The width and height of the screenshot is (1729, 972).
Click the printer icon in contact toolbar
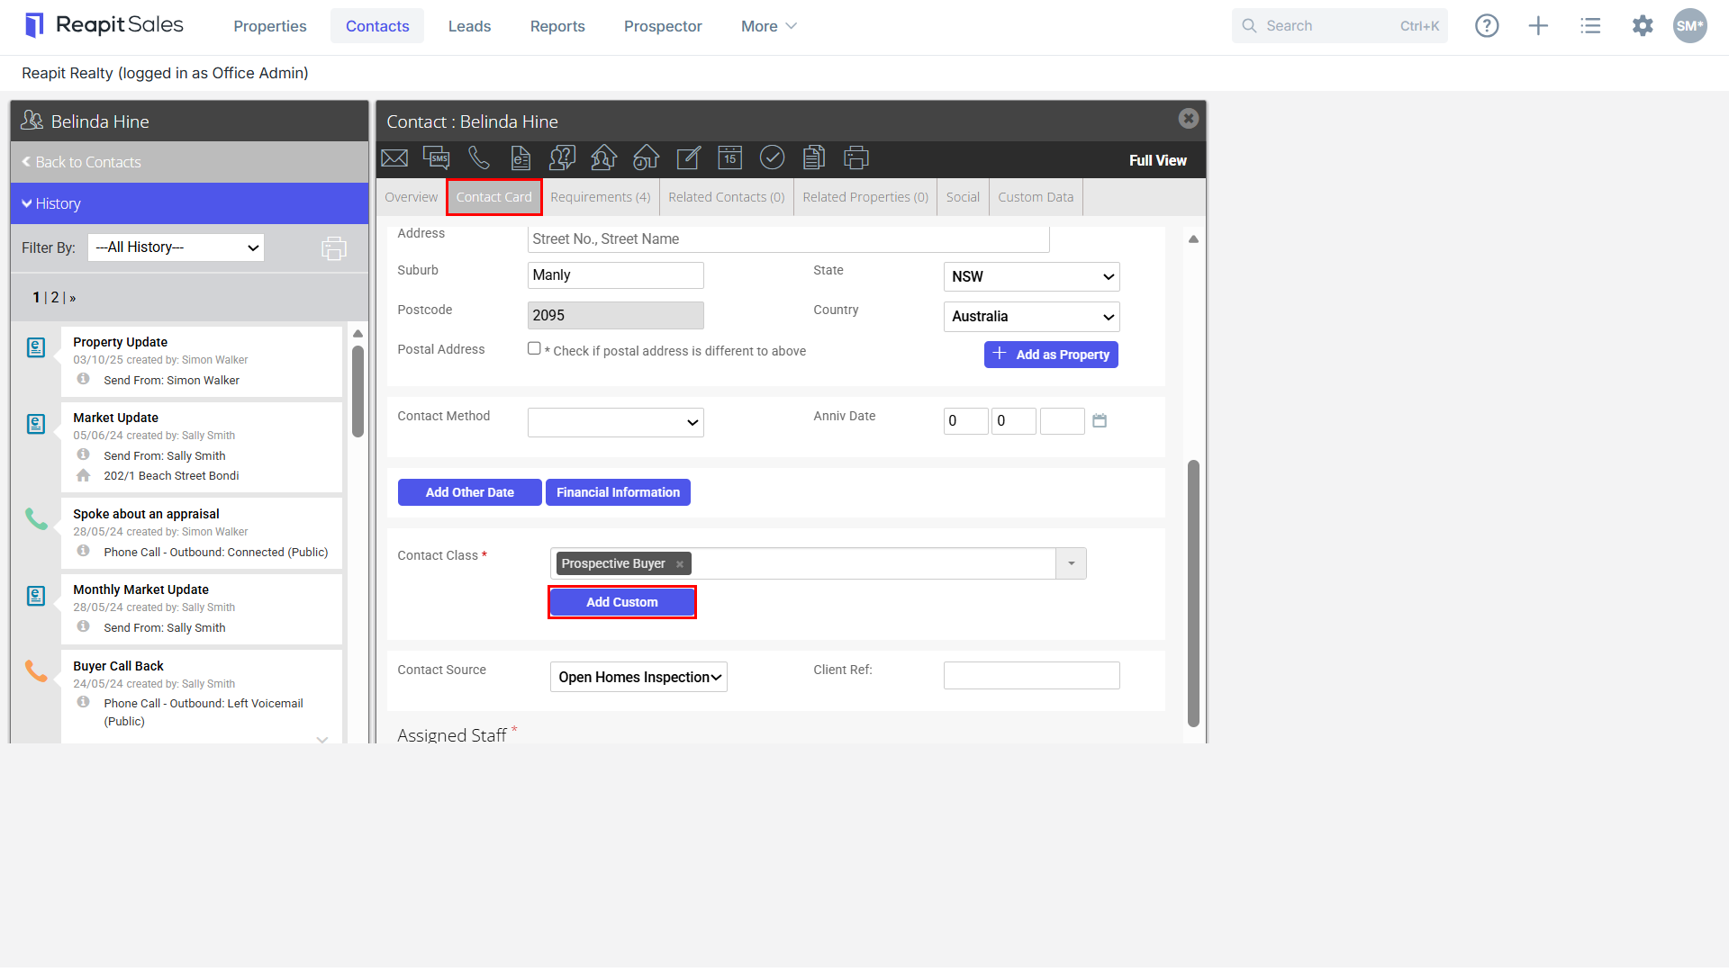(855, 157)
